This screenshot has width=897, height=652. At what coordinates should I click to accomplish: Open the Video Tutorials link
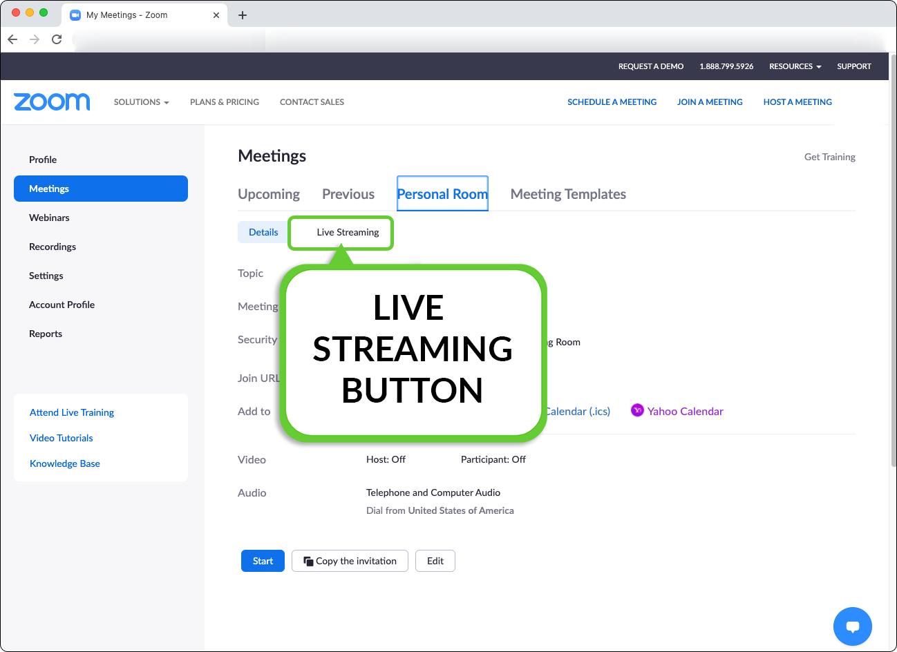(61, 438)
